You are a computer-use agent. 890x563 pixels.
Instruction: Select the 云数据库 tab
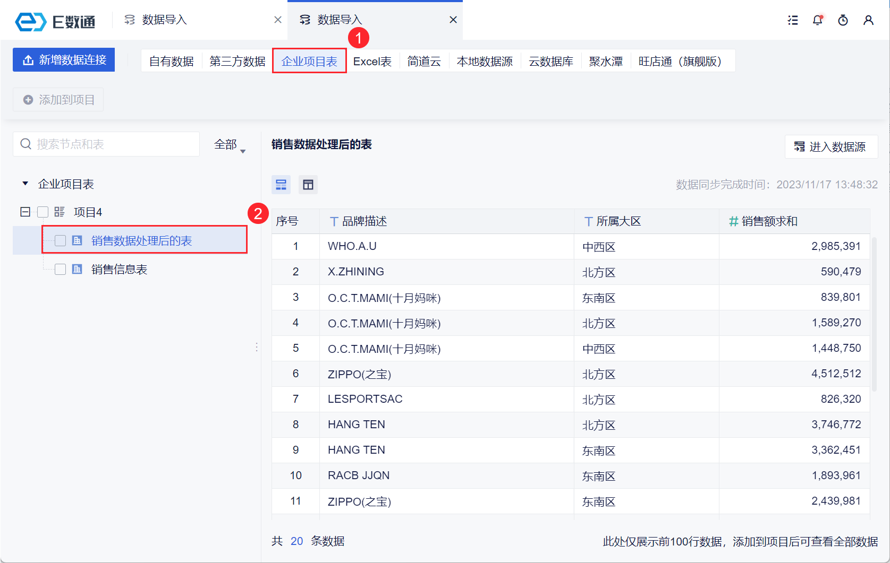(x=551, y=62)
